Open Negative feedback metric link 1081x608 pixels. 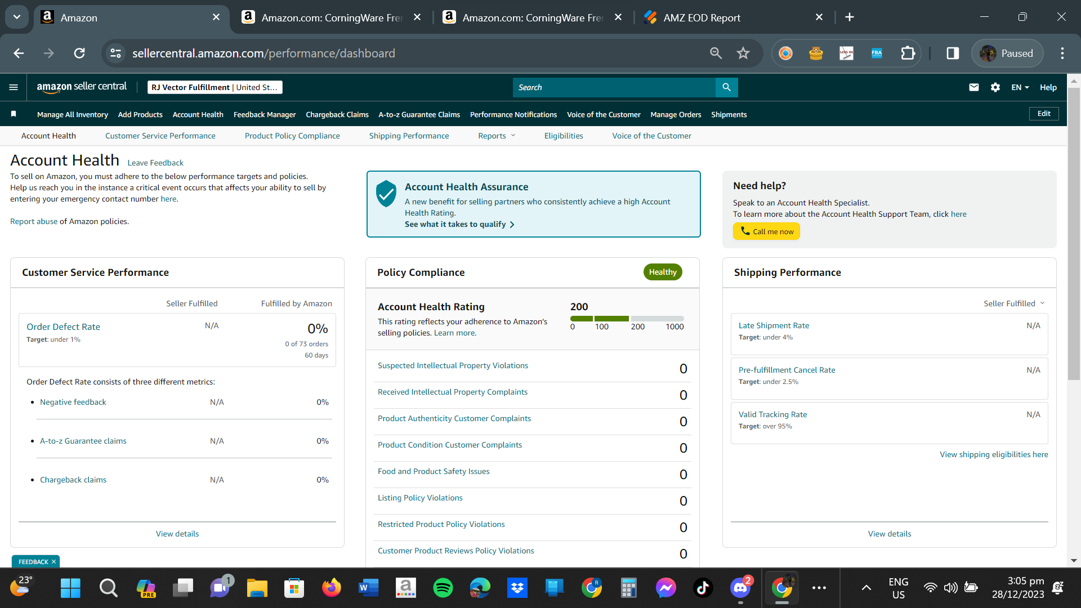[73, 402]
